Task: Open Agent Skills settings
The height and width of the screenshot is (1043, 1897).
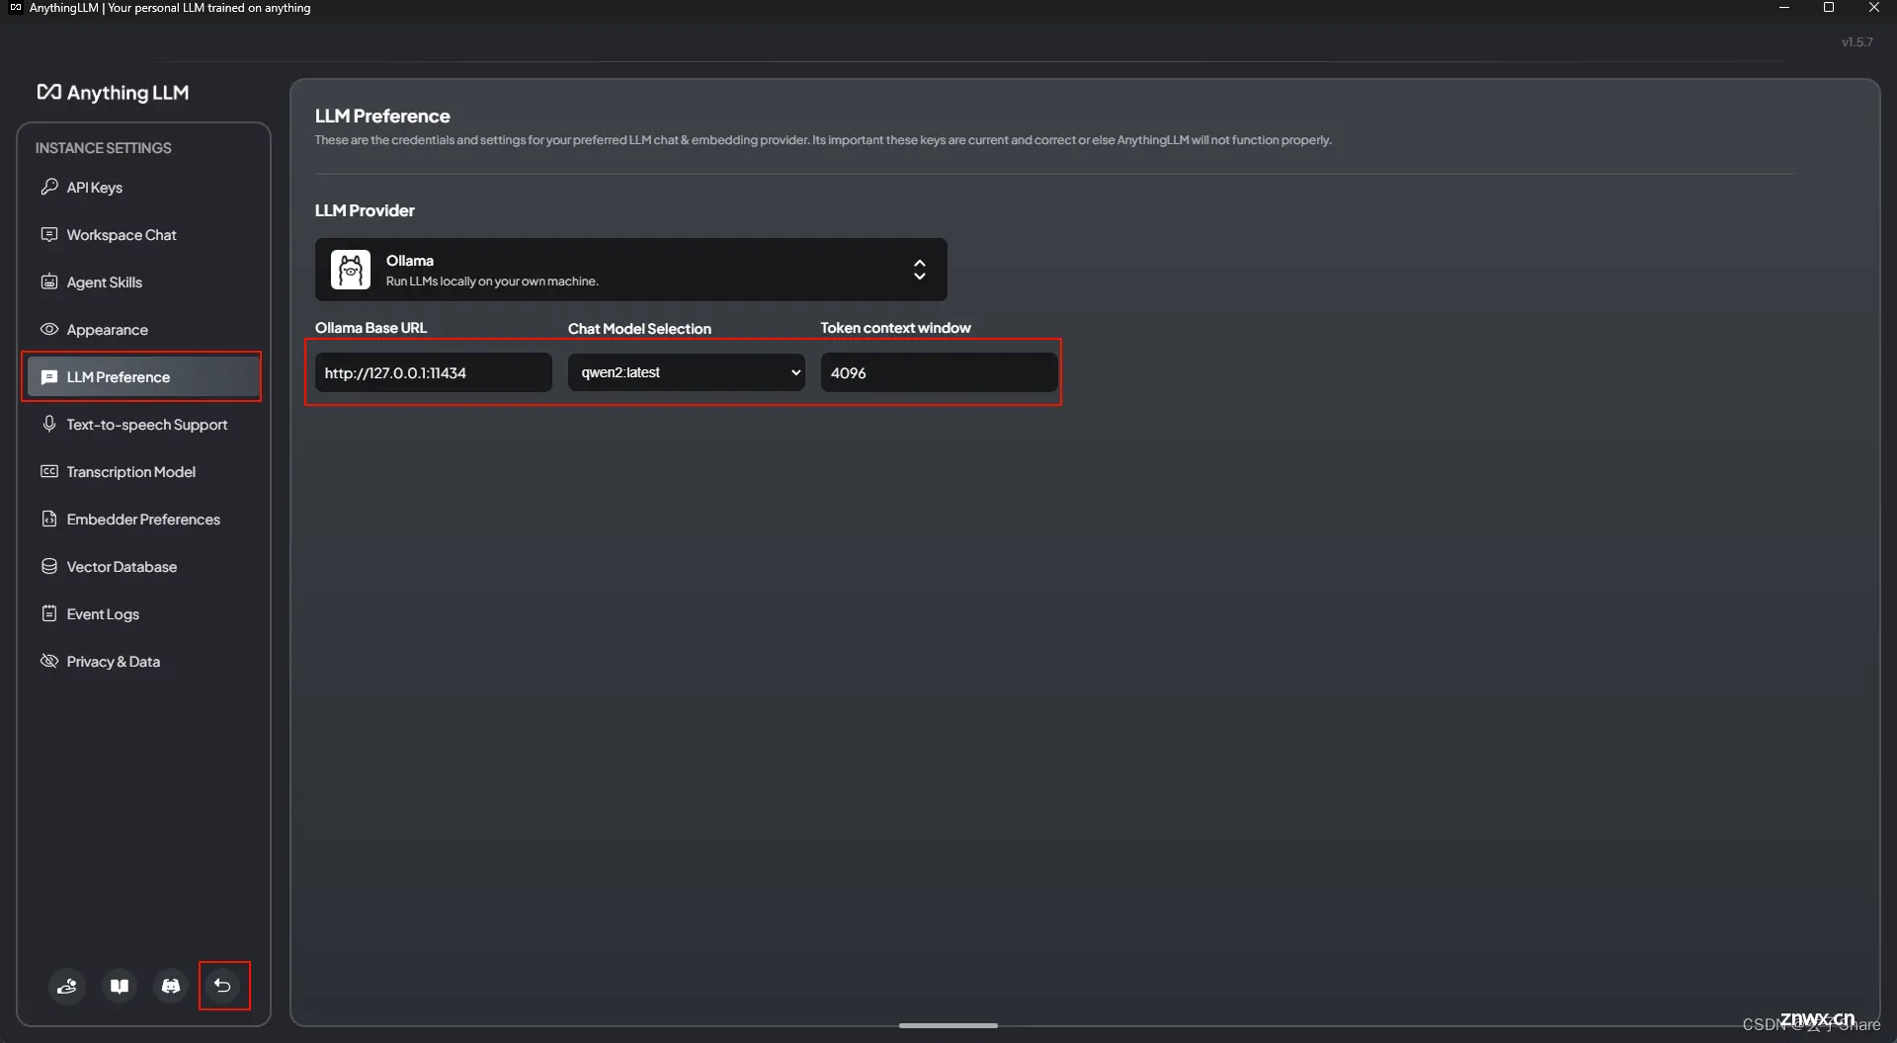Action: pyautogui.click(x=143, y=281)
